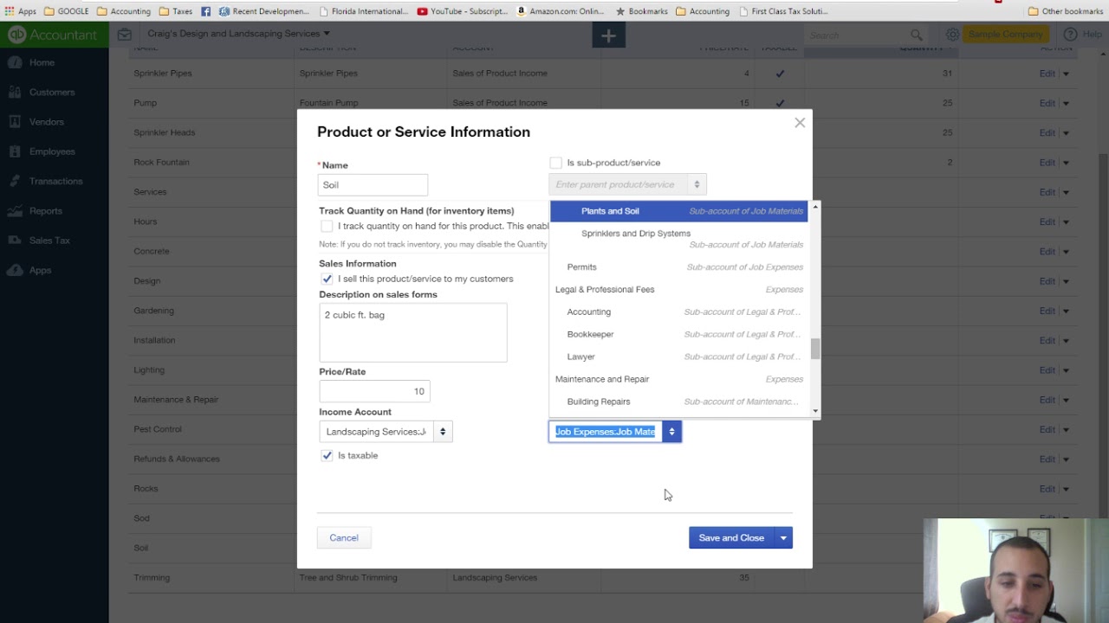Check the Is sub-product/service checkbox

click(555, 163)
